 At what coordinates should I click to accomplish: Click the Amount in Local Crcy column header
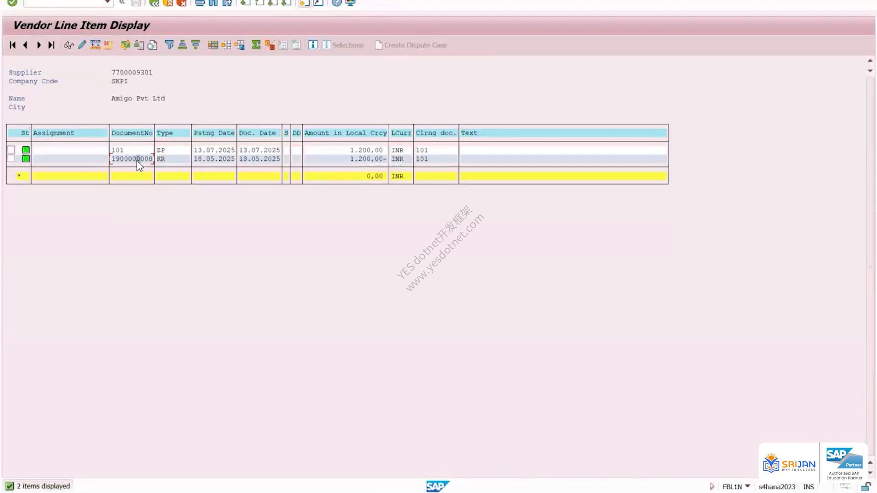click(345, 133)
